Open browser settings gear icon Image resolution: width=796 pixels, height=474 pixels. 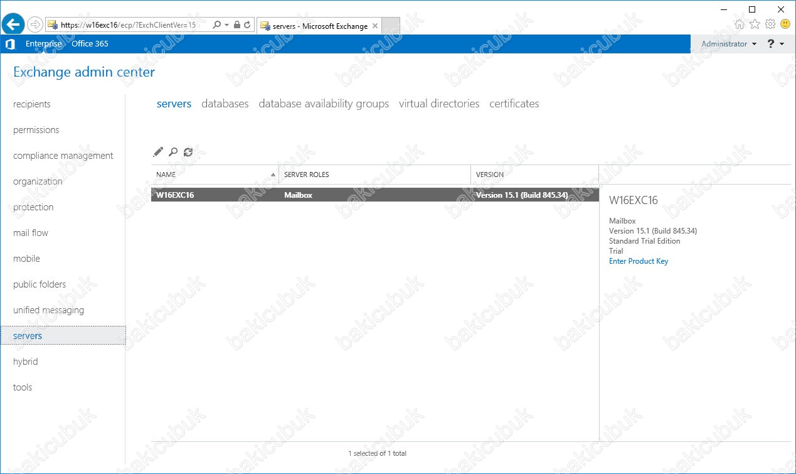(x=770, y=24)
